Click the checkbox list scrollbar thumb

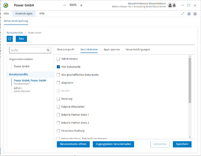click(190, 81)
